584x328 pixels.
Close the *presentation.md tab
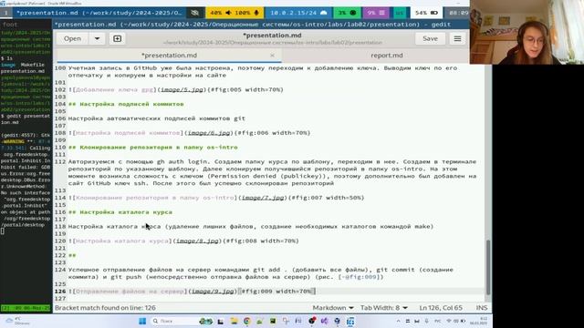(x=272, y=55)
